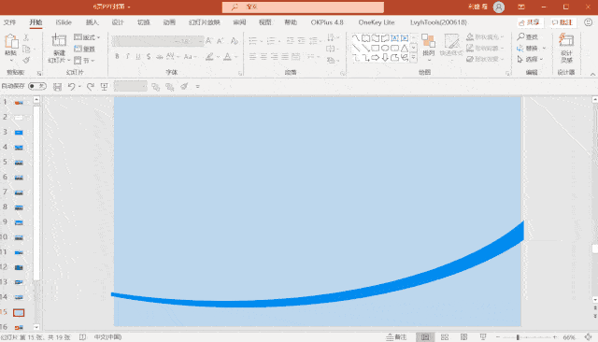This screenshot has height=342, width=598.
Task: Click the Share button
Action: 530,22
